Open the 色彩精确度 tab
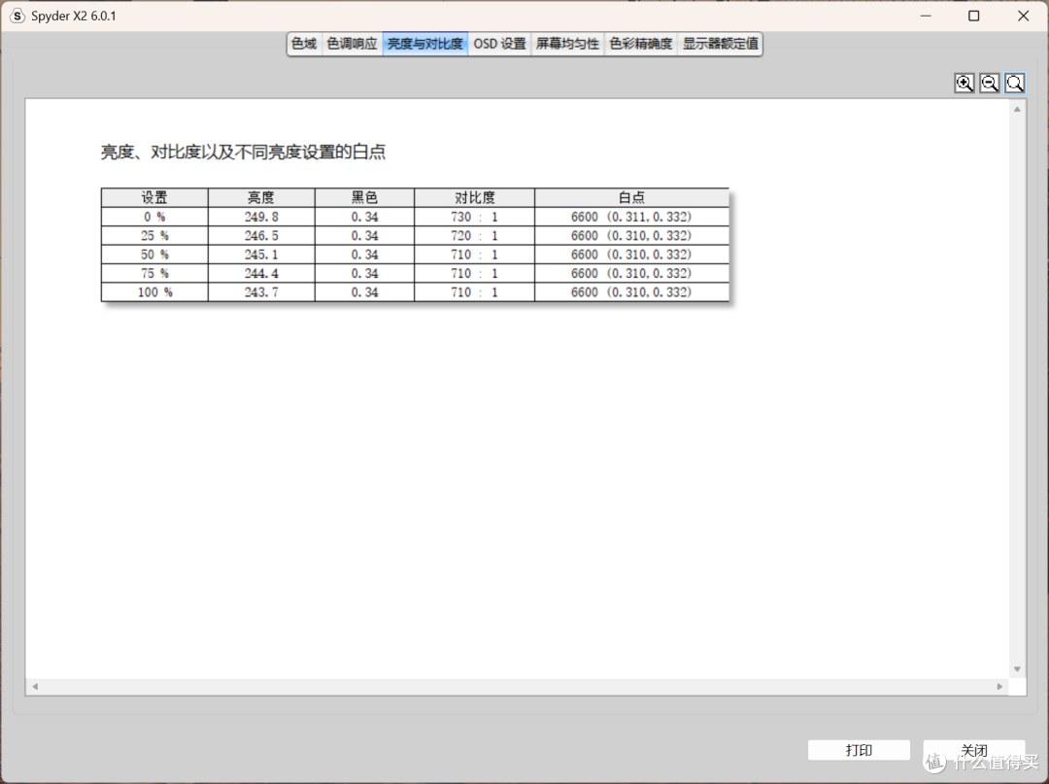 [x=641, y=44]
